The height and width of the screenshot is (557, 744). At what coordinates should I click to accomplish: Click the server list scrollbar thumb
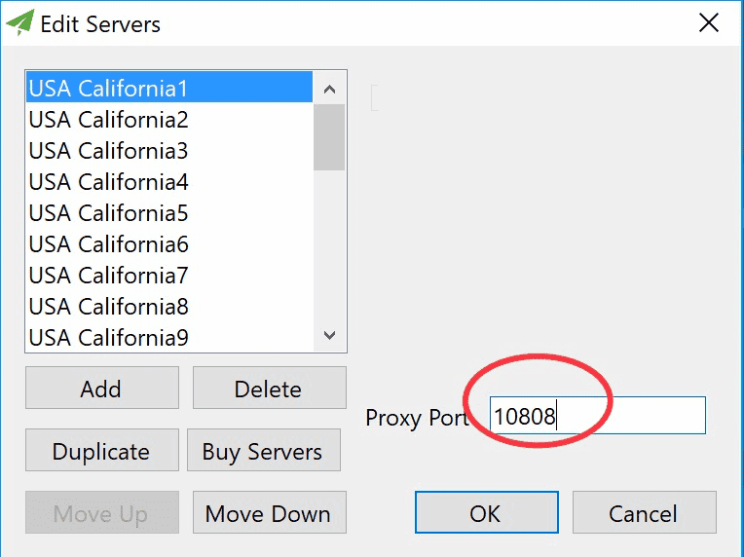(x=329, y=136)
